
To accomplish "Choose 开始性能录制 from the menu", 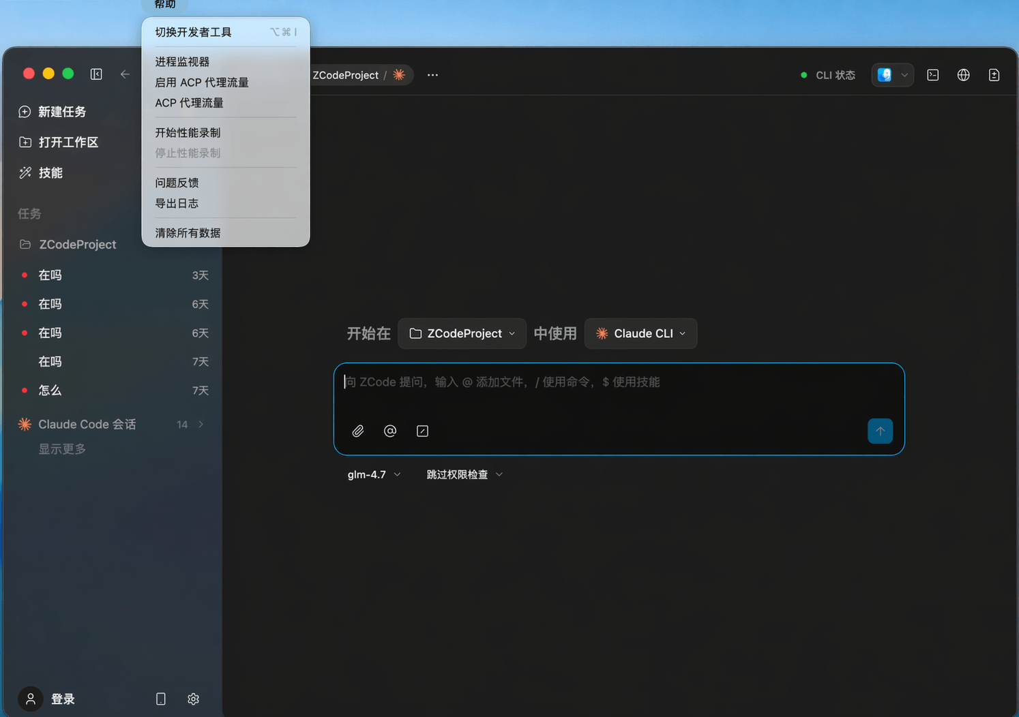I will click(188, 133).
